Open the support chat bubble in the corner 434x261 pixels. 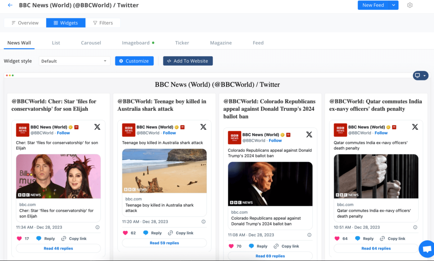click(426, 249)
